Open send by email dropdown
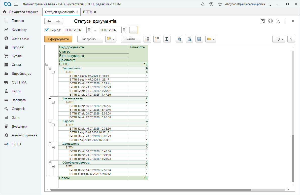The image size is (300, 195). [211, 39]
